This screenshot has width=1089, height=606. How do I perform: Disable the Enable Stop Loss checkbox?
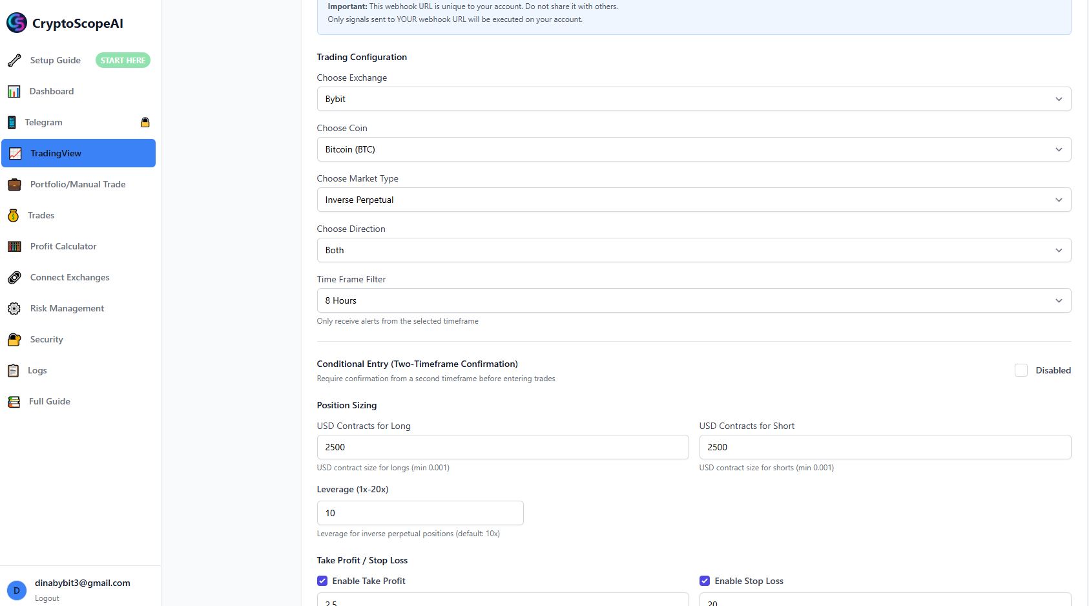[x=705, y=580]
